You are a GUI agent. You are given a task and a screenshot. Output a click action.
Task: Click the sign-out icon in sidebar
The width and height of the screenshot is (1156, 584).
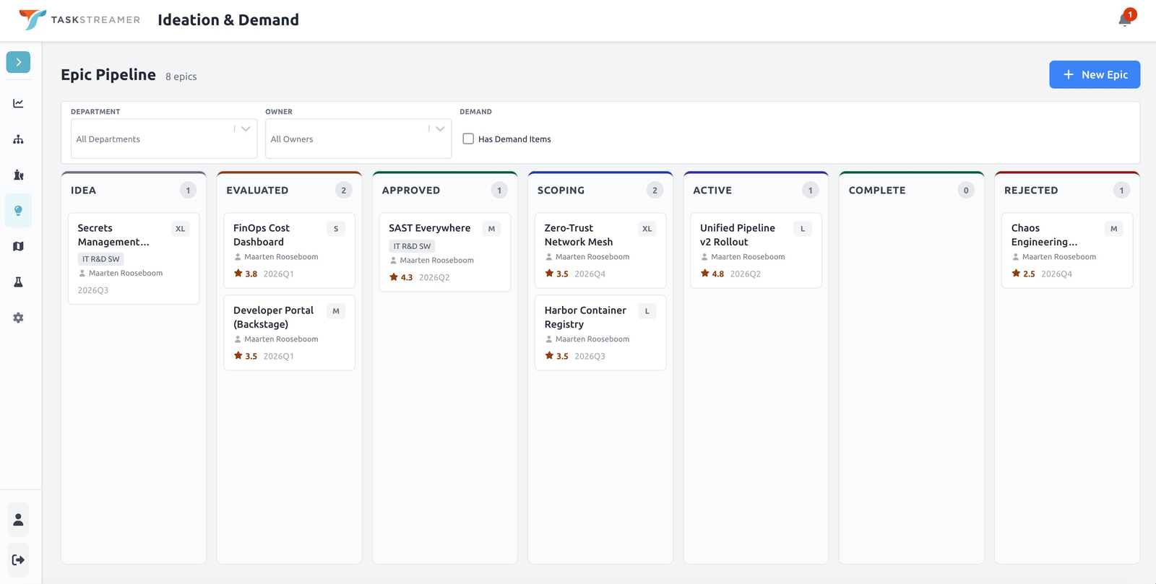pos(18,559)
